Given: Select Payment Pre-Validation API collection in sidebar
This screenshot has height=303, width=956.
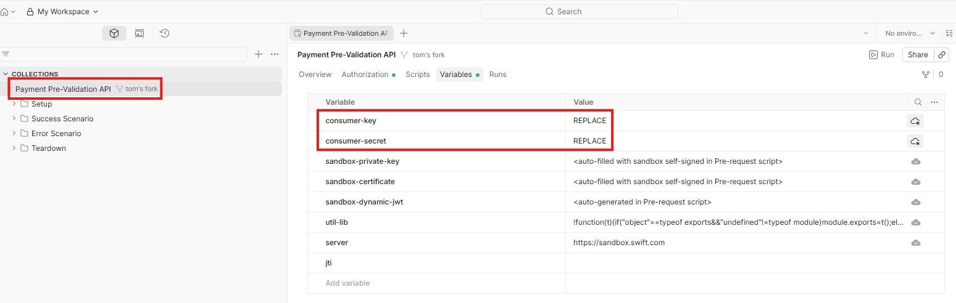Looking at the screenshot, I should (x=63, y=89).
